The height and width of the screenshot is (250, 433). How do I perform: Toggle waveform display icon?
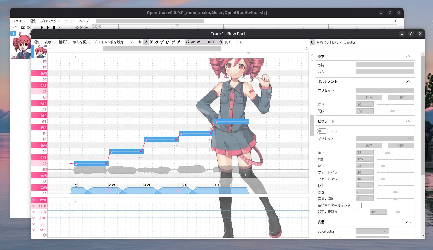(209, 42)
